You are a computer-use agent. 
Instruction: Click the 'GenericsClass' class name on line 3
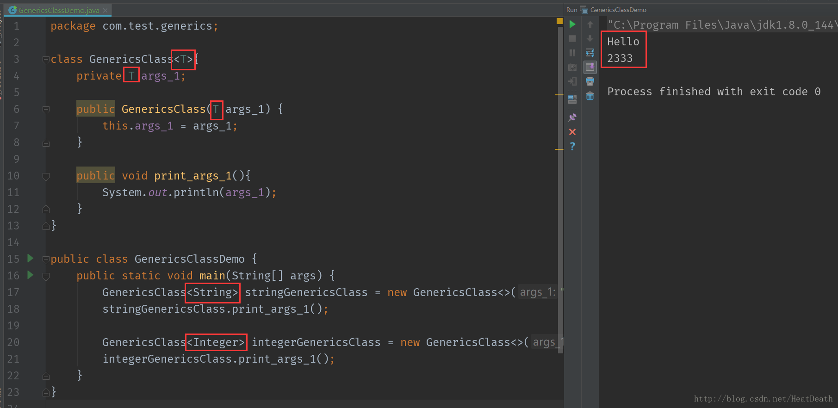point(131,59)
